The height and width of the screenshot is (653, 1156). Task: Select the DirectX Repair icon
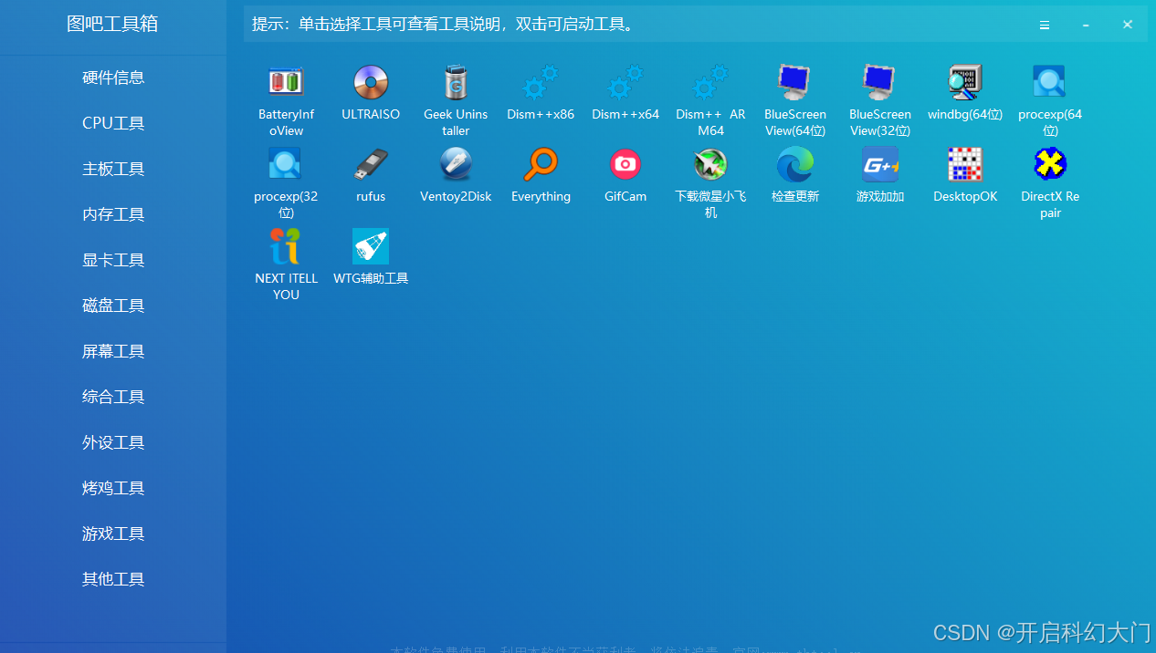[1050, 164]
